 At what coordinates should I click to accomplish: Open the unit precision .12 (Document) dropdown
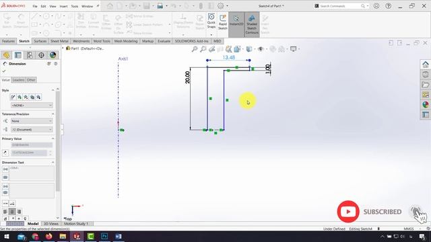(32, 130)
